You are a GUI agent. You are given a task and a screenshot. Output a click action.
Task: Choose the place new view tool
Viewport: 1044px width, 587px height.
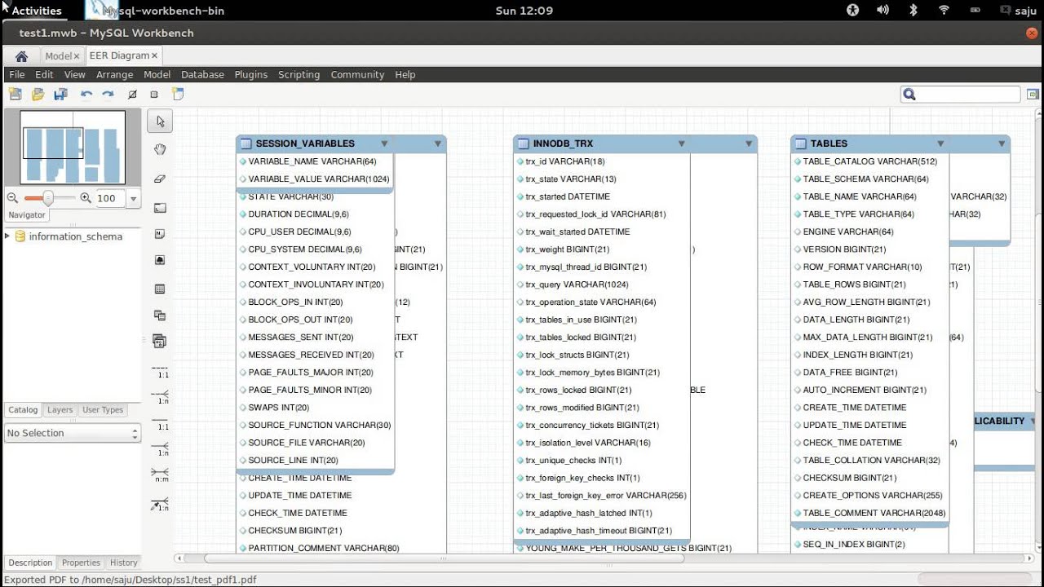(160, 316)
